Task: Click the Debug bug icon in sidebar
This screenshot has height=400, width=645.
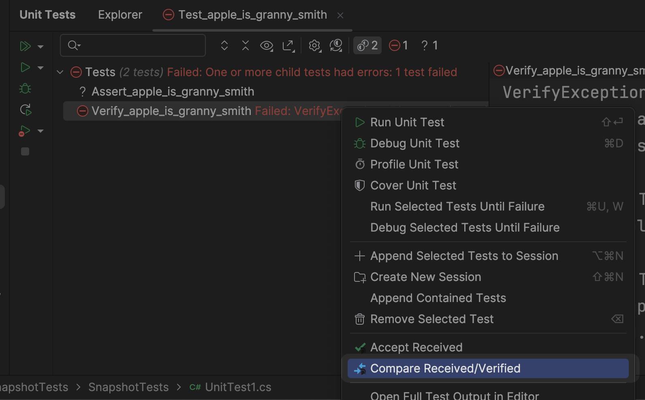Action: pos(25,88)
